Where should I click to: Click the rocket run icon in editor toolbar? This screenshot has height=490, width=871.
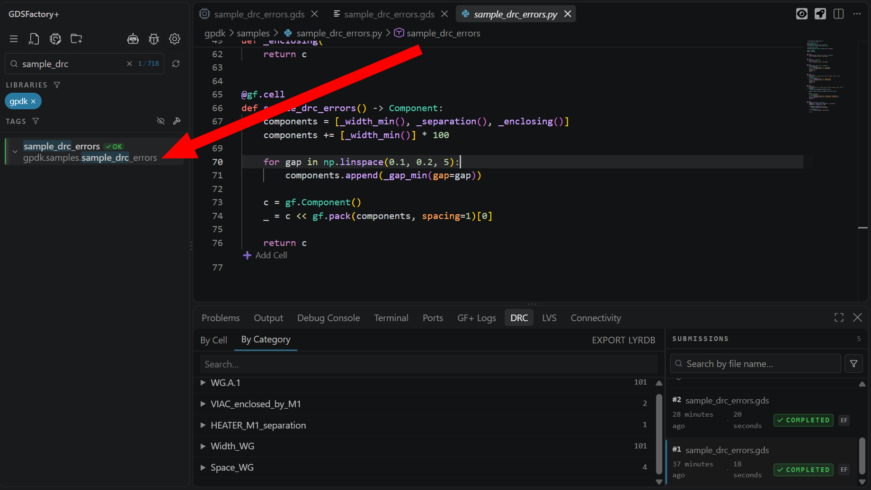pos(820,14)
